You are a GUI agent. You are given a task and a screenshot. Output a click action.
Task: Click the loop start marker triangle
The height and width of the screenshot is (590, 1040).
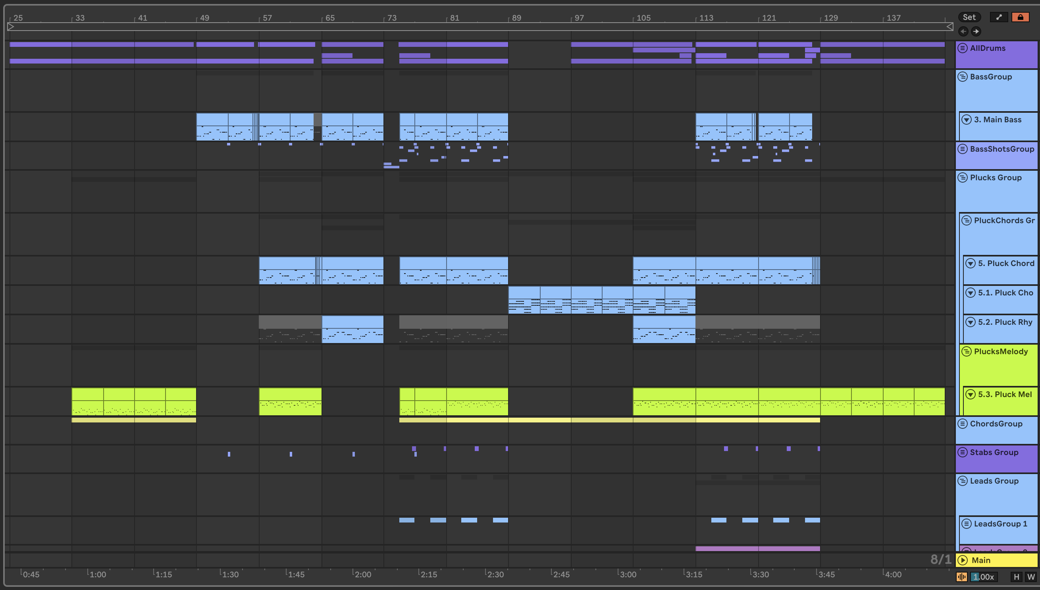(11, 27)
